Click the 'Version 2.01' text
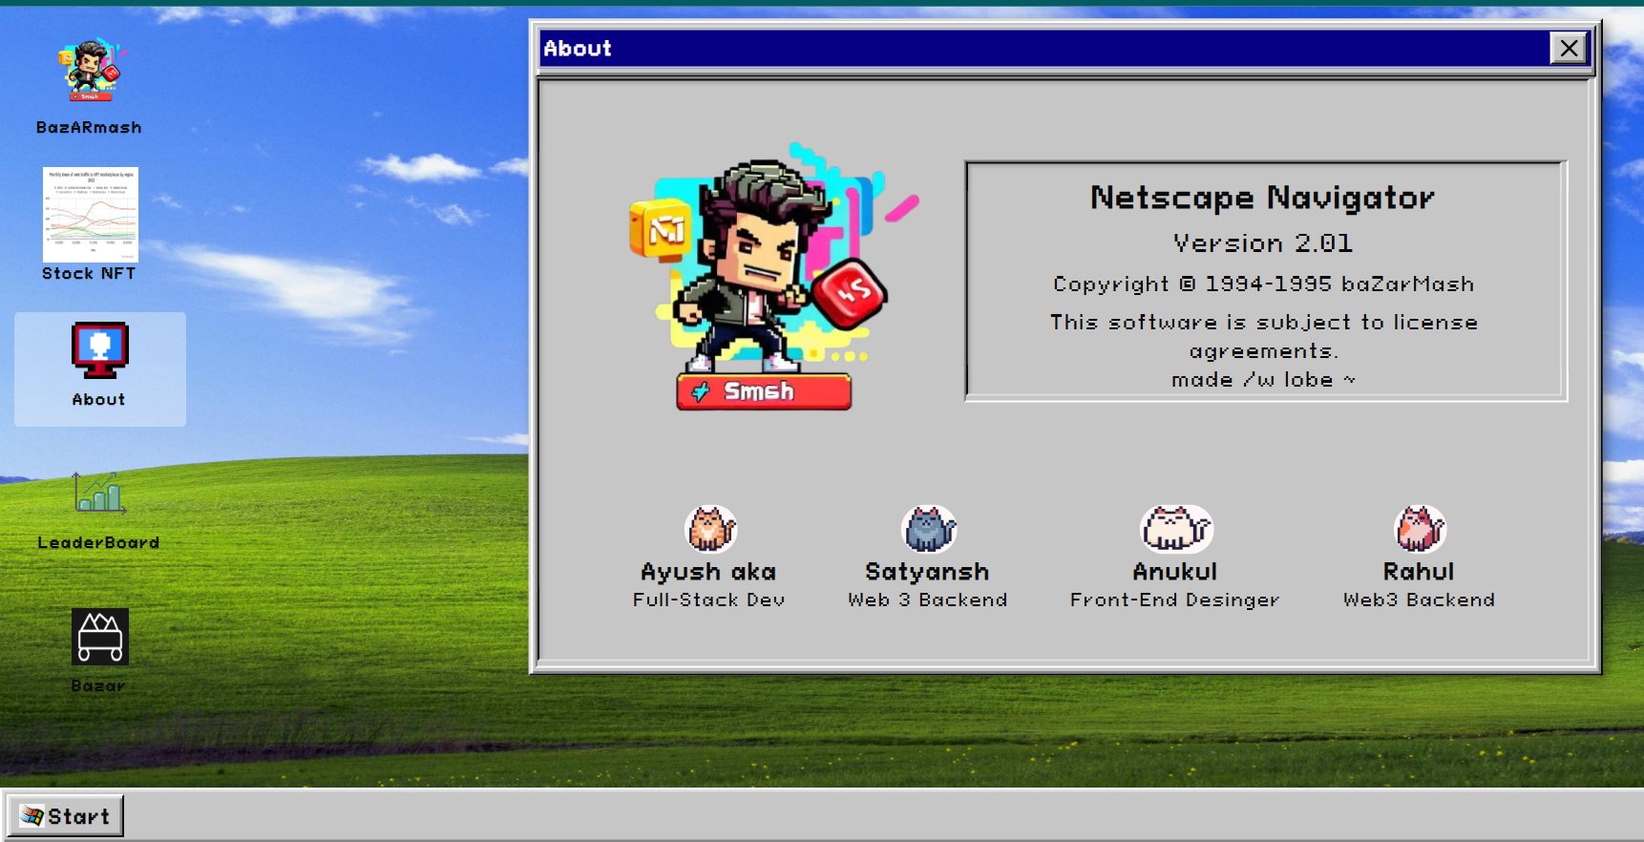Screen dimensions: 1644x842 tap(1263, 243)
